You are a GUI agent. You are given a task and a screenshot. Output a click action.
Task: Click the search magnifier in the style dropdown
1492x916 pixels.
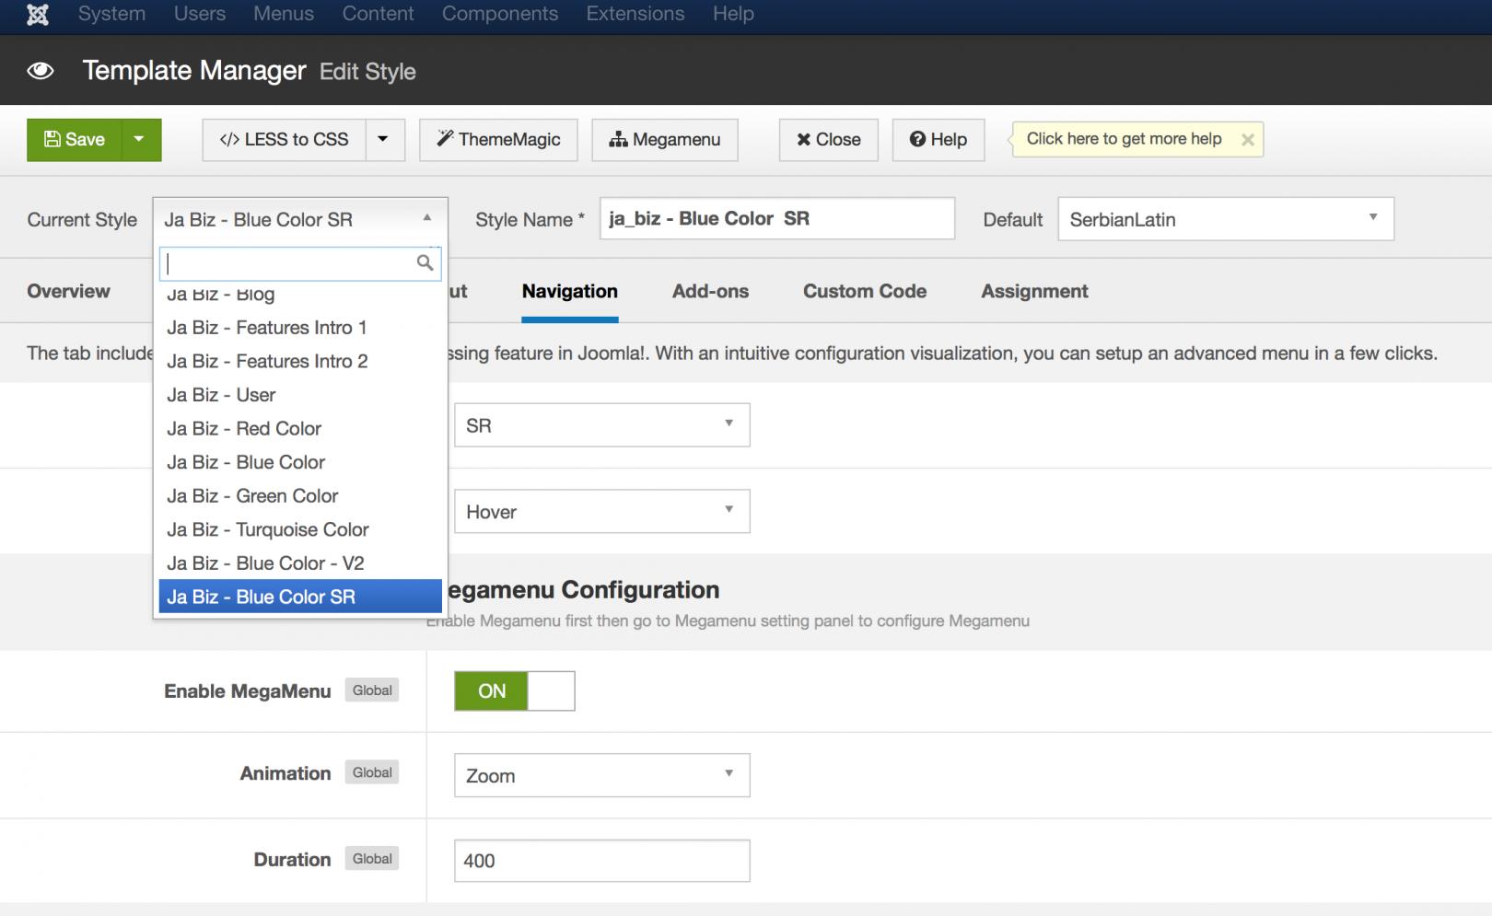click(x=425, y=263)
